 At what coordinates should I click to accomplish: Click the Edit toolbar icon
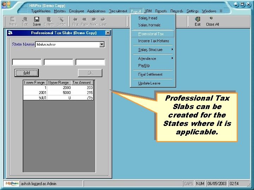pyautogui.click(x=25, y=21)
